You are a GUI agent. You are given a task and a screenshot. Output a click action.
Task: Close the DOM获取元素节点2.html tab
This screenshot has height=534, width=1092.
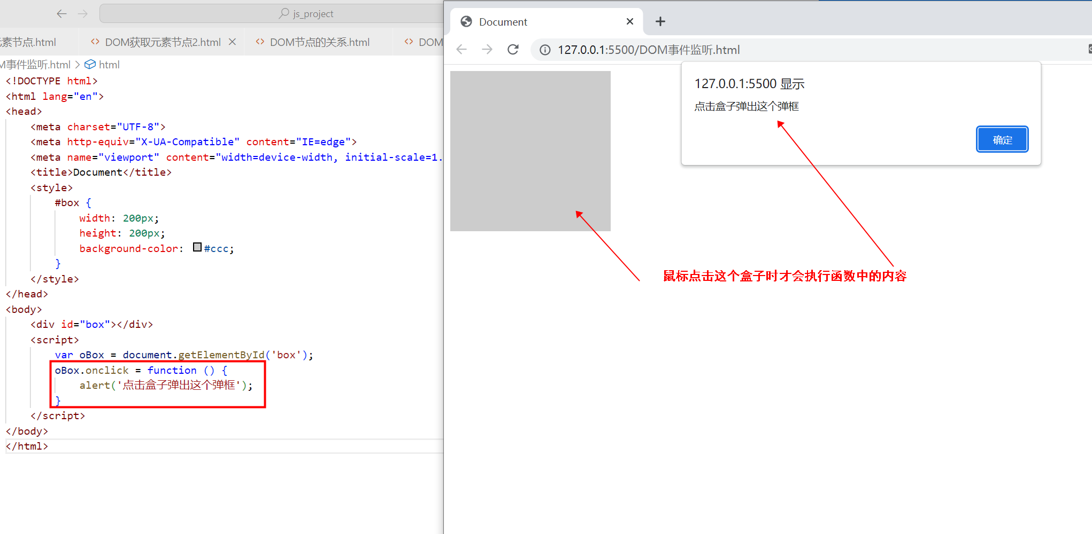point(233,42)
